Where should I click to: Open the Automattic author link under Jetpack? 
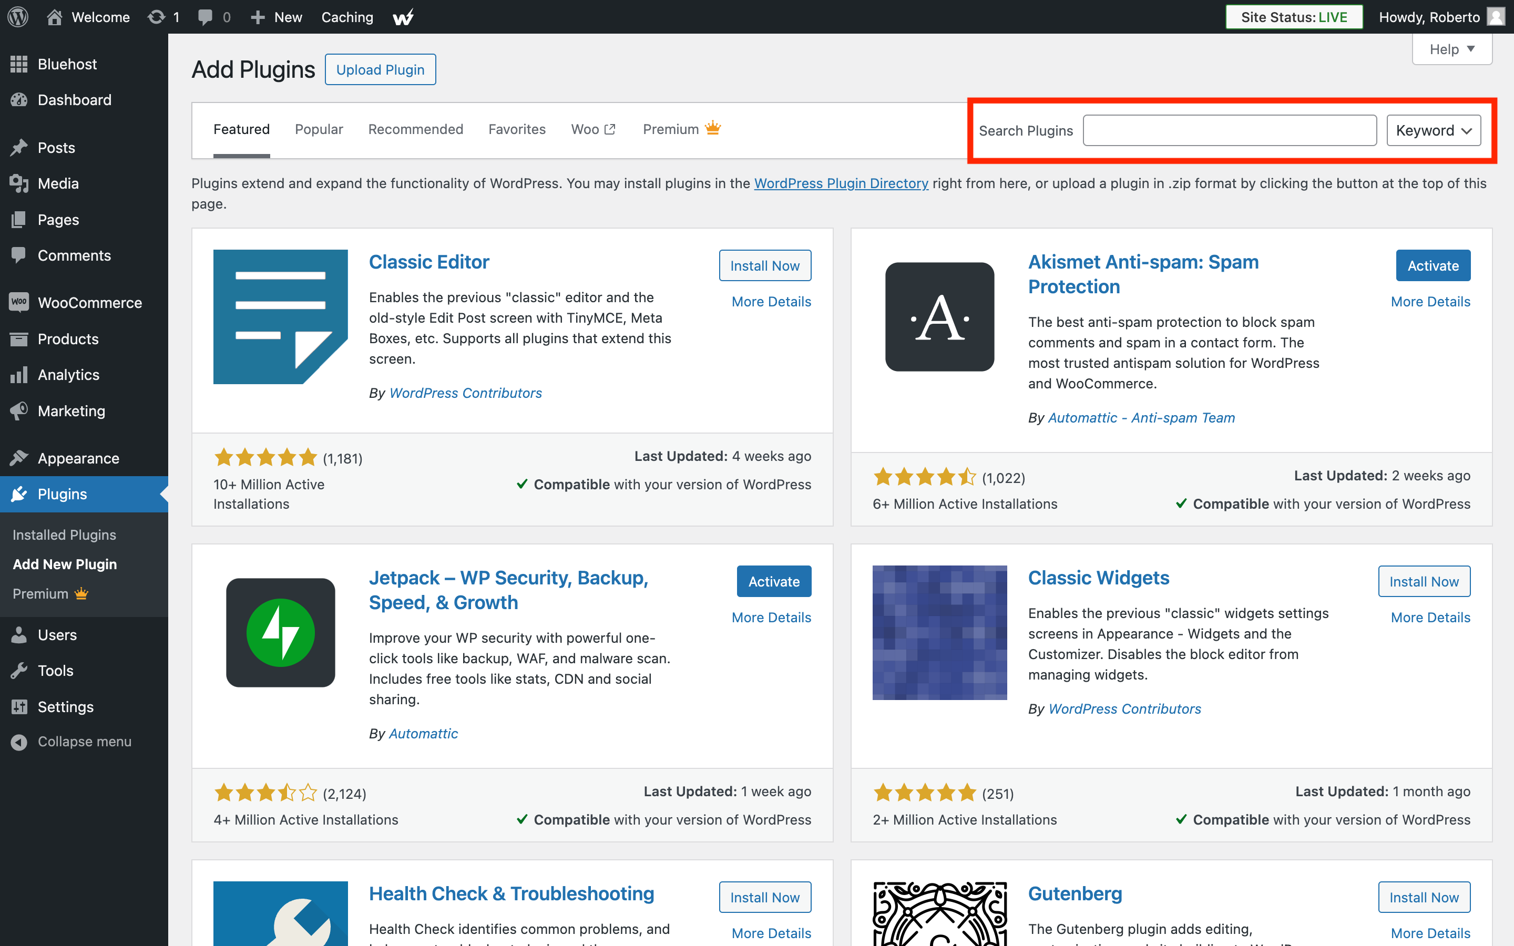423,733
